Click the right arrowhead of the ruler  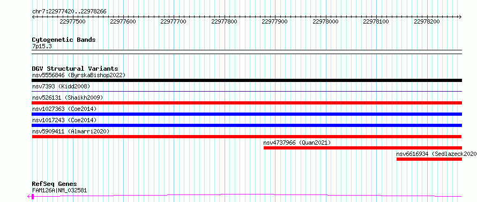tap(460, 17)
